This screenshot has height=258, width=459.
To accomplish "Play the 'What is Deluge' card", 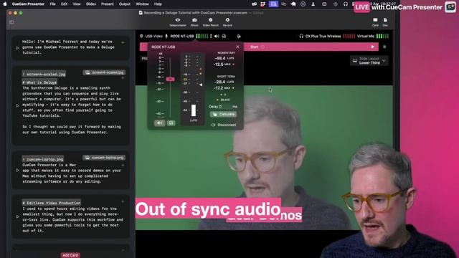I will pos(17,105).
